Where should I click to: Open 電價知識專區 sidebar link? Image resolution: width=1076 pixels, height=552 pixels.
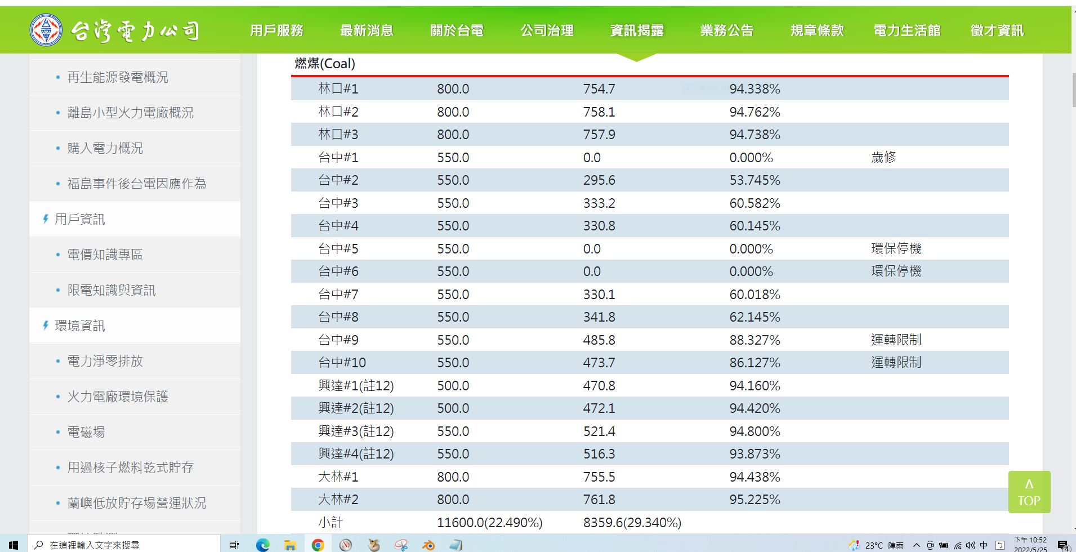click(105, 255)
